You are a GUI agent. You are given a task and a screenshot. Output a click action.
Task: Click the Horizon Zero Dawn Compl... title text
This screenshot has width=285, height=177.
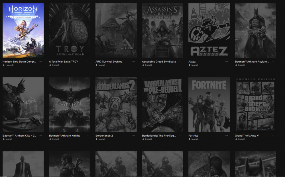(x=19, y=61)
